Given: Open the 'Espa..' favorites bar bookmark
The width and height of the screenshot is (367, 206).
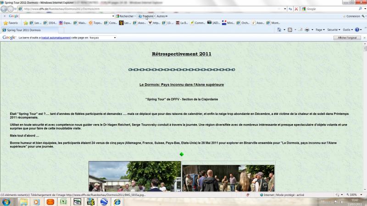Looking at the screenshot, I should pos(65,23).
